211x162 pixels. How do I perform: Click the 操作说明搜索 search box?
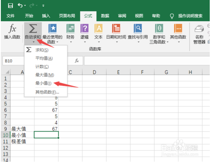coord(190,16)
